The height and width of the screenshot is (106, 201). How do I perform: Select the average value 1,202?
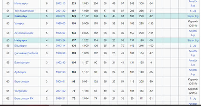click(x=85, y=40)
